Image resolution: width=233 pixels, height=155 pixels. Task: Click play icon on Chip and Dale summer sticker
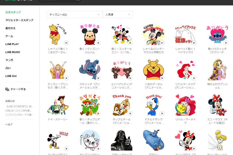(x=98, y=113)
